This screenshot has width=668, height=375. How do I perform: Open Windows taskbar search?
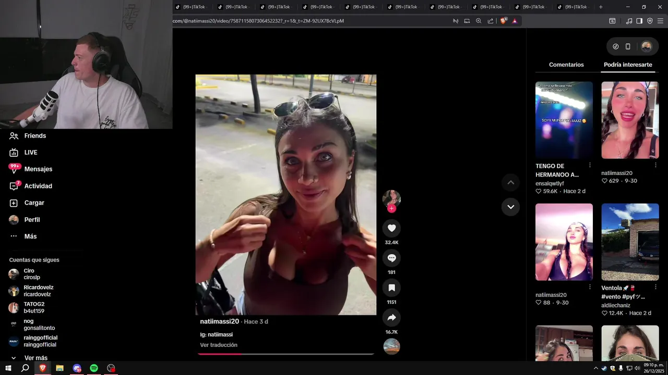pyautogui.click(x=25, y=368)
